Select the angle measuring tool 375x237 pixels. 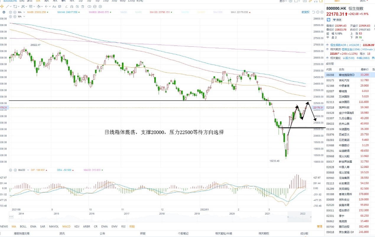(x=66, y=6)
